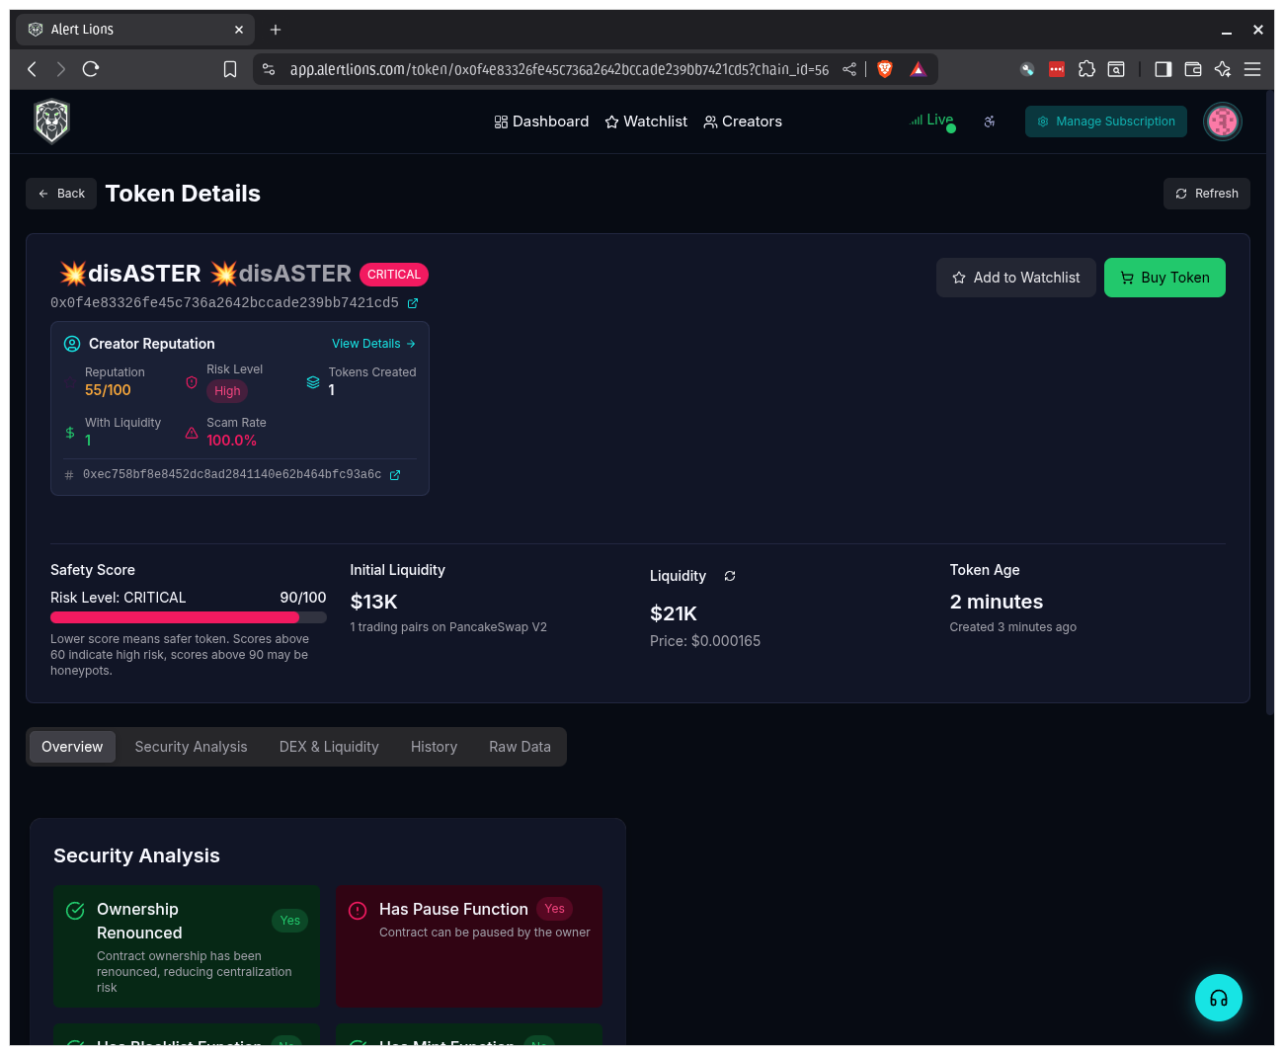Open the Alert Lions lion logo home icon
Viewport: 1284px width, 1055px height.
pyautogui.click(x=51, y=121)
